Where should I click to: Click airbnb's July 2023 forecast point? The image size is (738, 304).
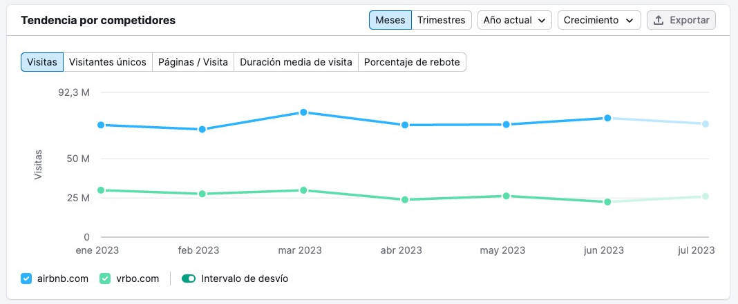click(x=706, y=124)
